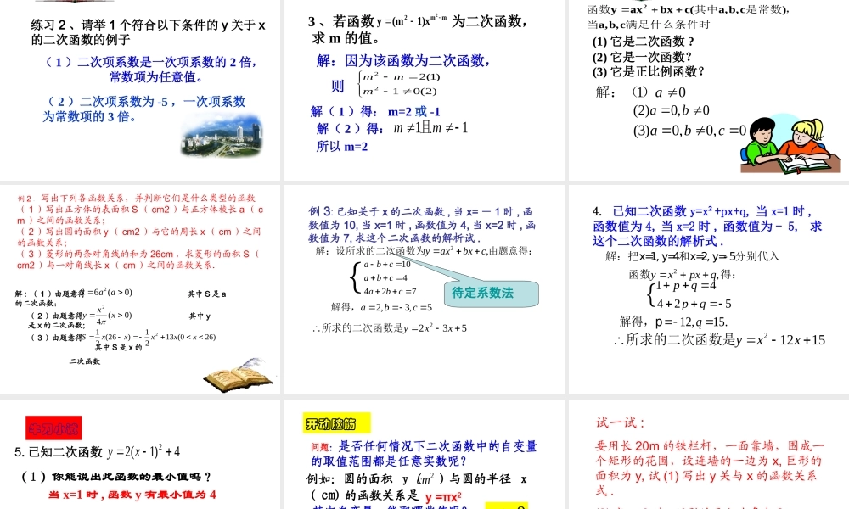Click the red formula 'y=πx²'
The height and width of the screenshot is (509, 849).
click(x=443, y=496)
